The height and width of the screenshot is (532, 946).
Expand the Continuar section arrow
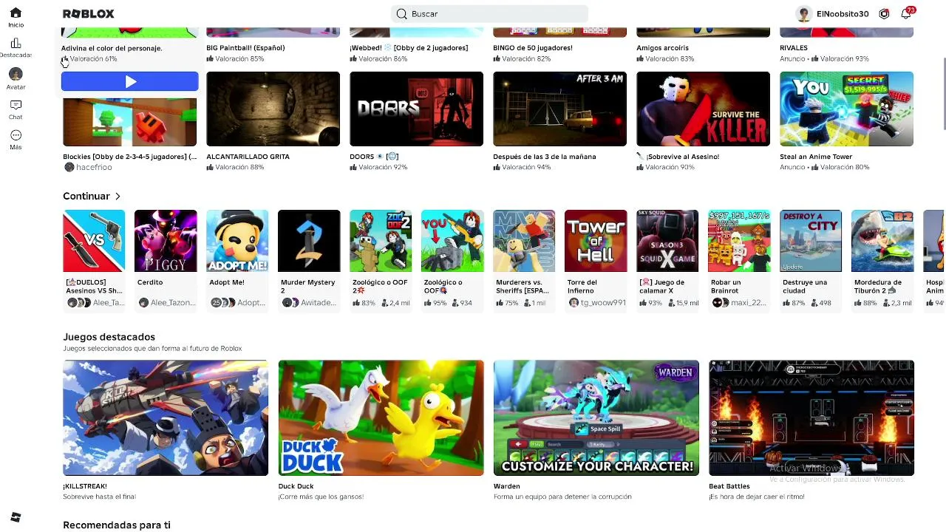[x=118, y=197]
